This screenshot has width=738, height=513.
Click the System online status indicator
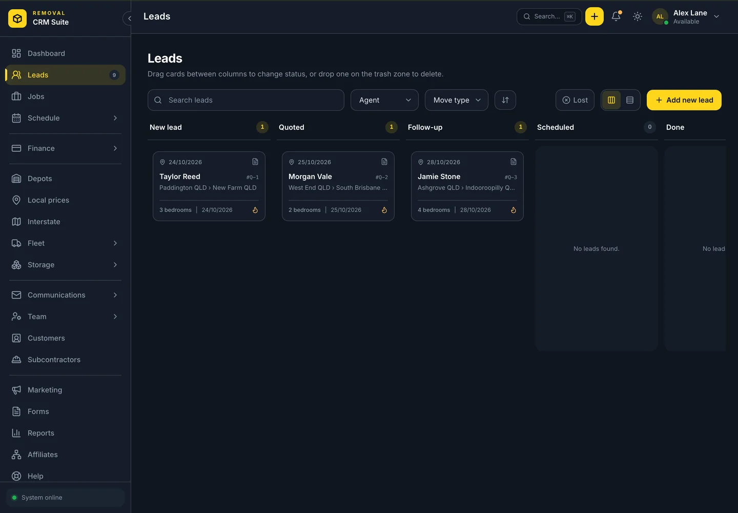(x=65, y=498)
